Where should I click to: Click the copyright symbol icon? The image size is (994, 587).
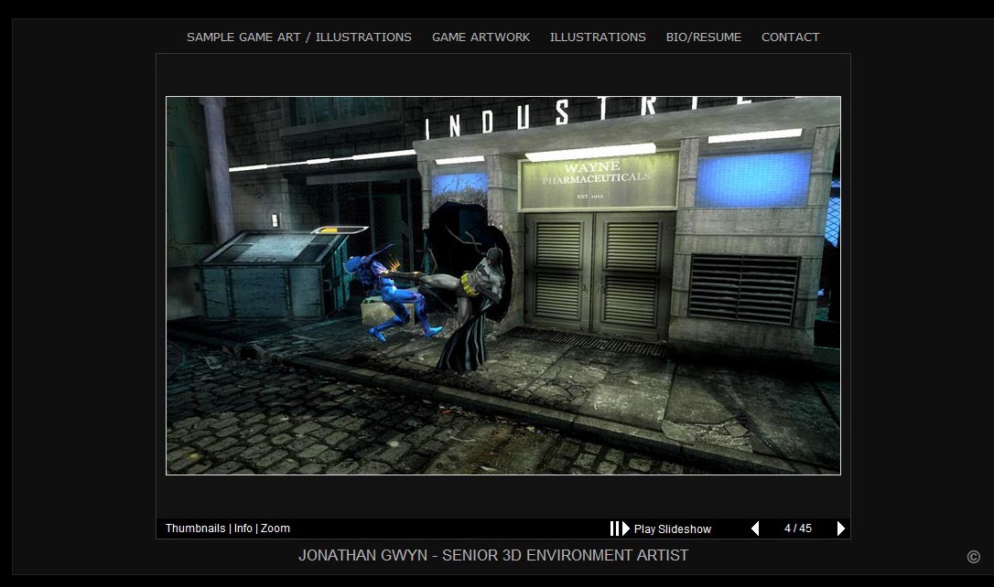click(x=973, y=557)
